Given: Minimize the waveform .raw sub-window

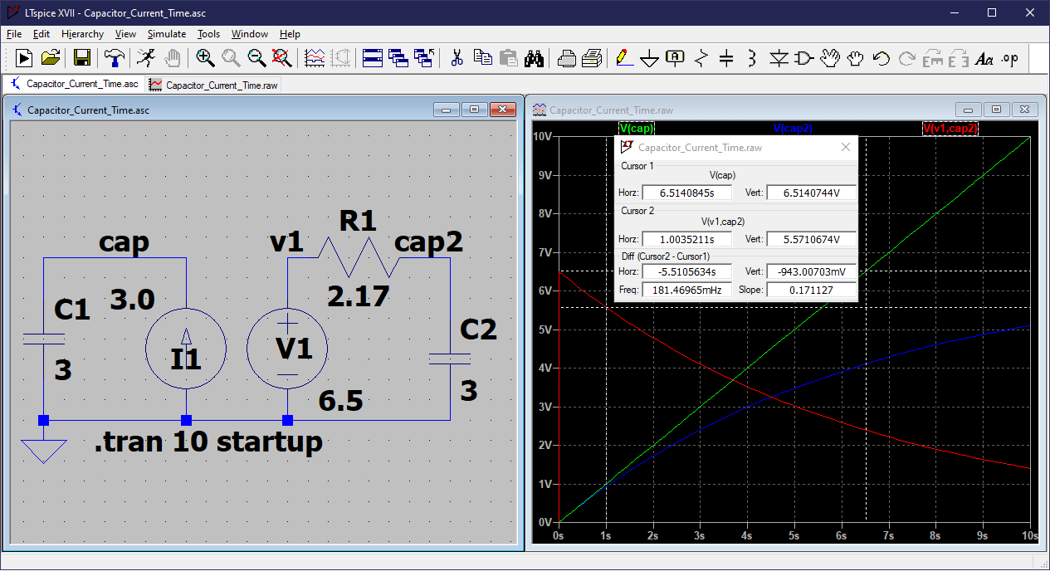Looking at the screenshot, I should pyautogui.click(x=969, y=110).
